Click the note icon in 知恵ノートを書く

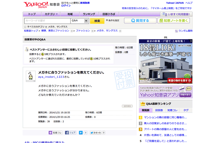coord(161,21)
